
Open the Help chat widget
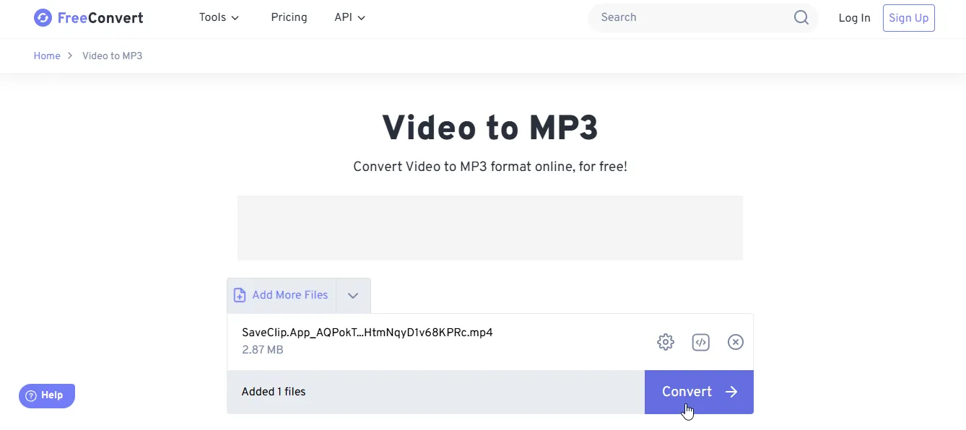[x=47, y=395]
